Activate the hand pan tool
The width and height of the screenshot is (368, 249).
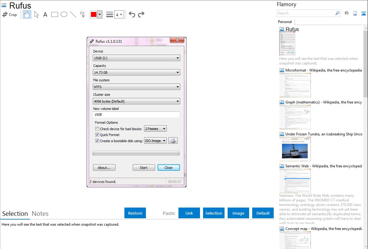tap(27, 14)
